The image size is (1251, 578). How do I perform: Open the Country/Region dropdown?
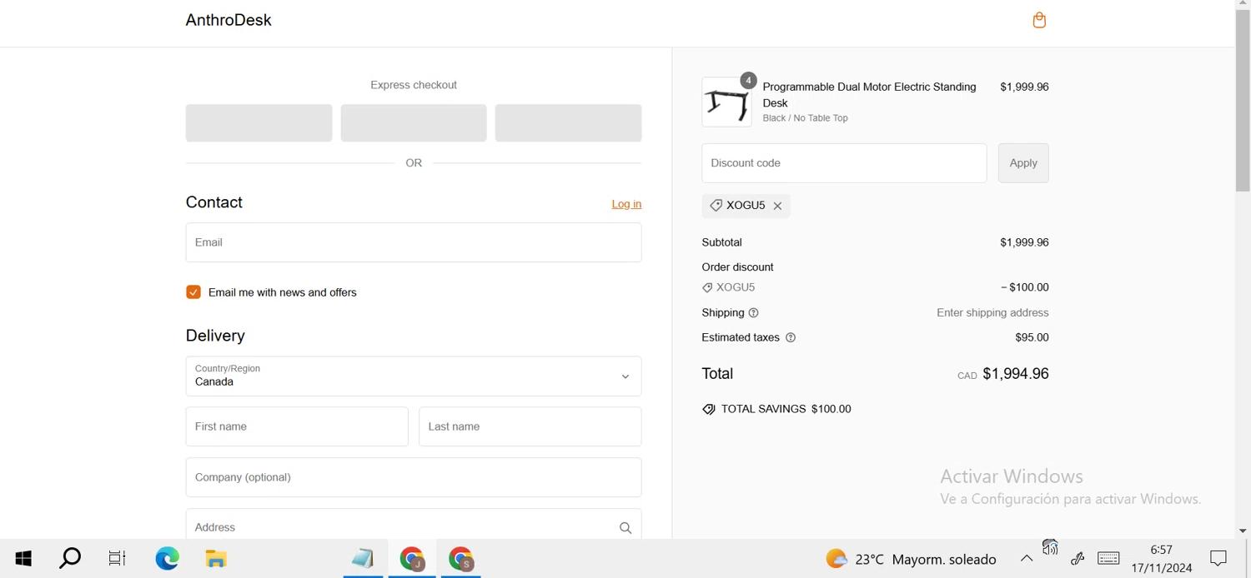tap(414, 376)
